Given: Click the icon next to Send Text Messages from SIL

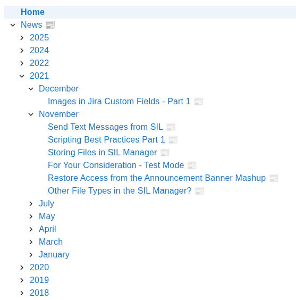Looking at the screenshot, I should point(171,127).
